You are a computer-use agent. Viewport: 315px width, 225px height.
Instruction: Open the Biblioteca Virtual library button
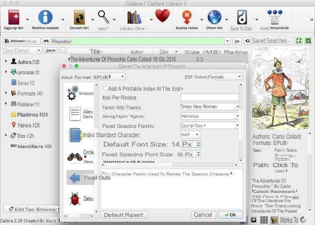point(22,41)
